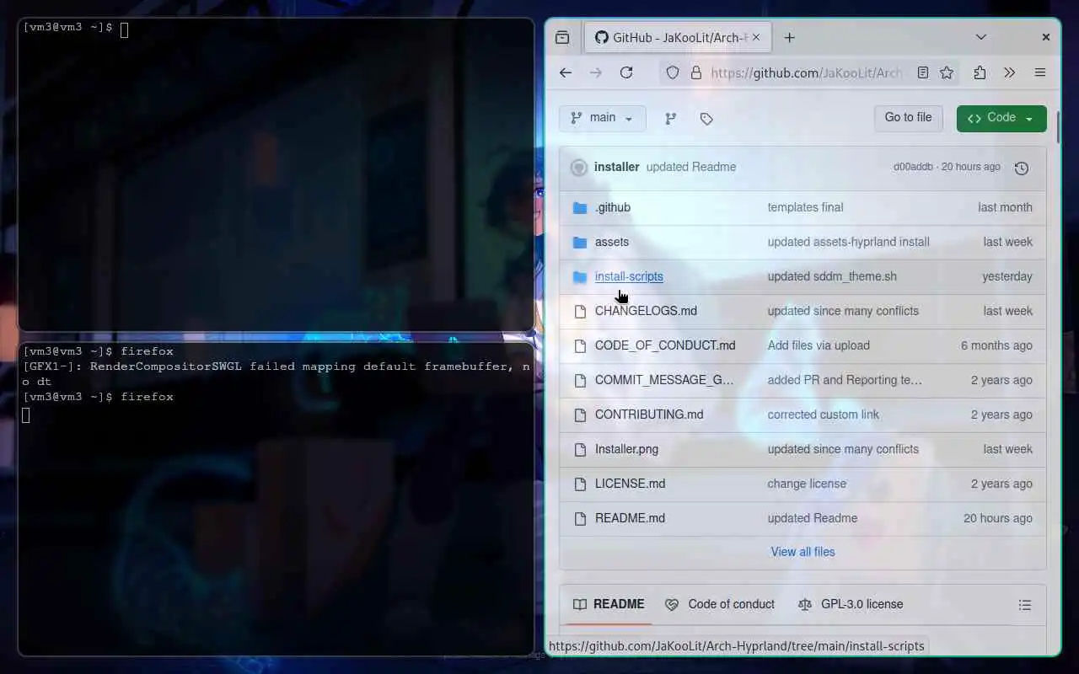Focus the upper terminal window prompt
This screenshot has height=674, width=1079.
(x=276, y=174)
